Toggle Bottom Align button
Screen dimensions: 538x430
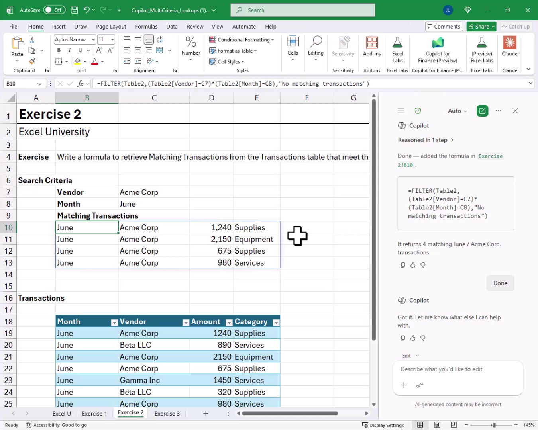(x=149, y=39)
